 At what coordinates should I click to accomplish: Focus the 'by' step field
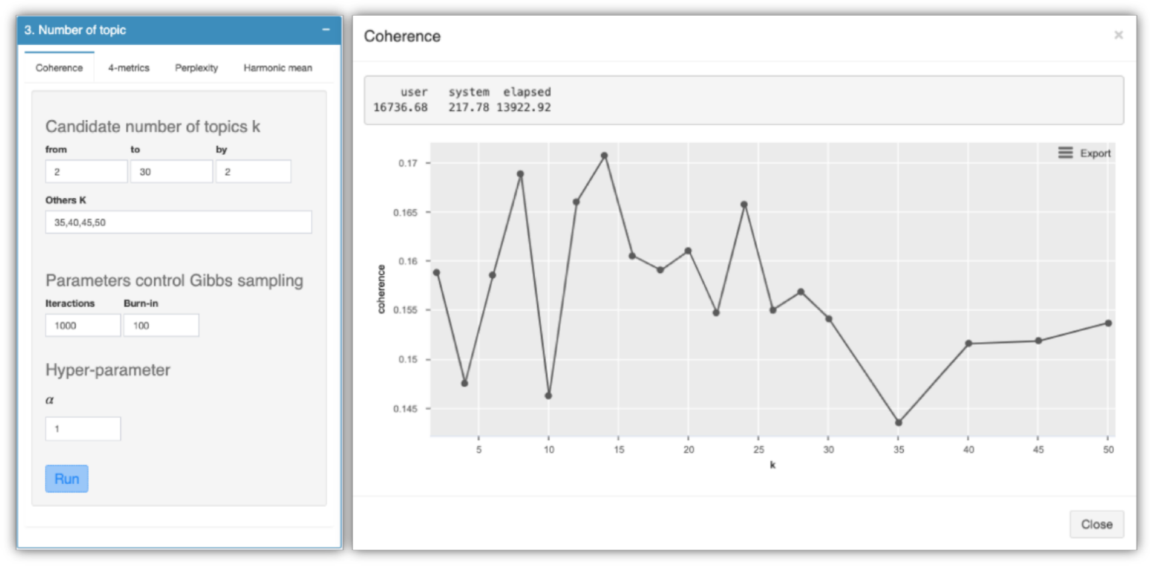click(253, 172)
